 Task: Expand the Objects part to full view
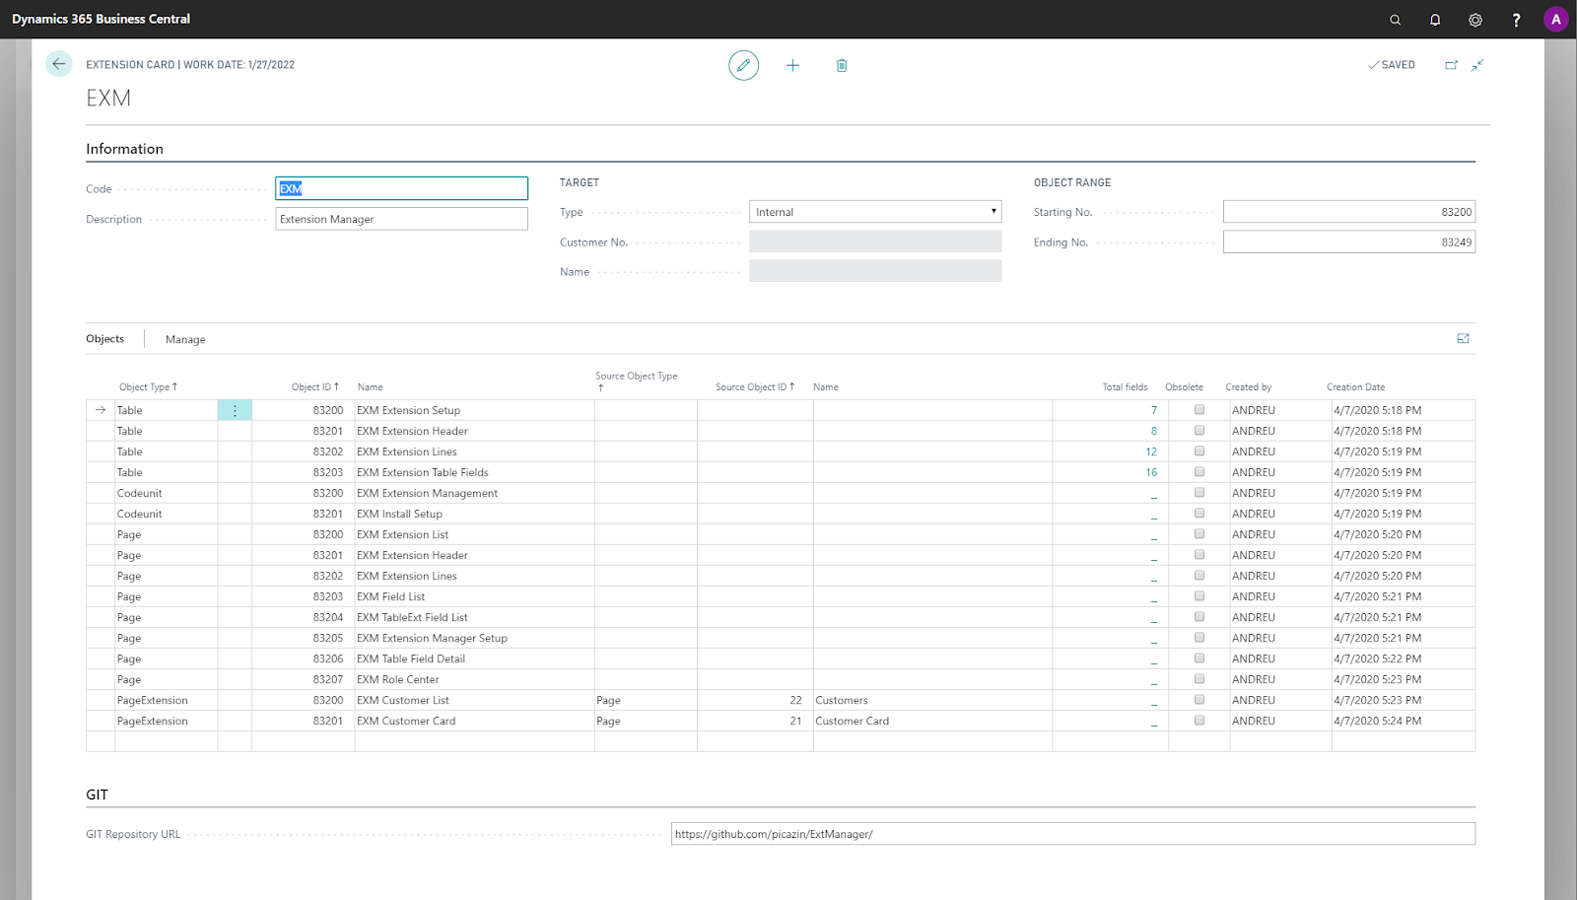tap(1463, 338)
